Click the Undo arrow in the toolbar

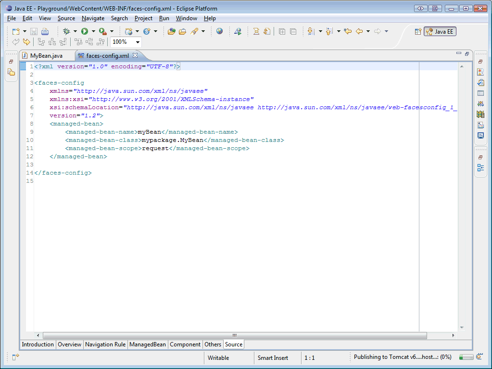pos(16,42)
